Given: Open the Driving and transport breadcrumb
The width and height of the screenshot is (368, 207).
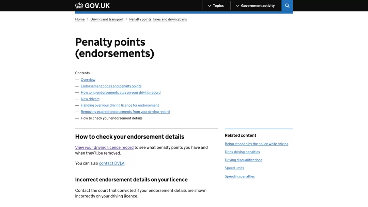Looking at the screenshot, I should click(x=107, y=19).
